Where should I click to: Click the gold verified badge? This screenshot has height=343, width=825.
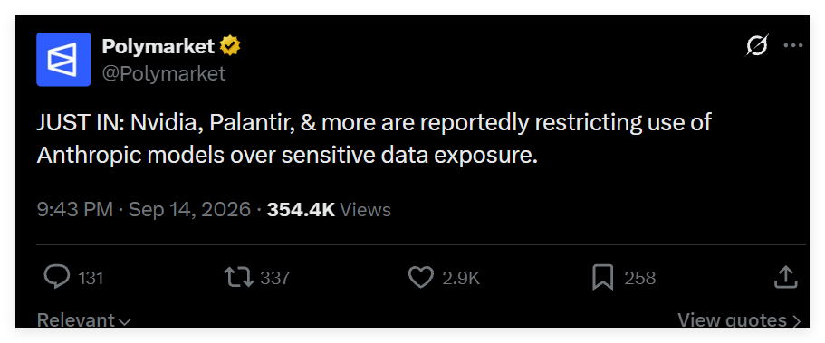(x=230, y=47)
